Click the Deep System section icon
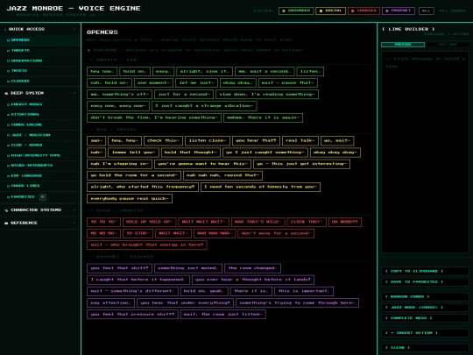The width and height of the screenshot is (473, 355). (6, 93)
